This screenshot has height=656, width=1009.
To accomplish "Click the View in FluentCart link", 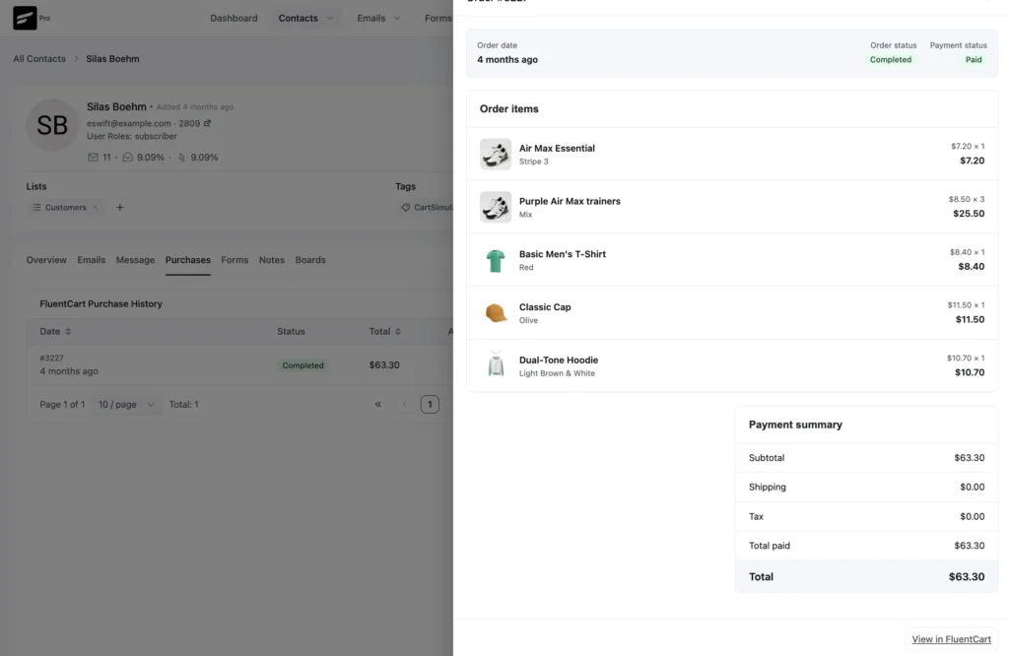I will coord(951,638).
